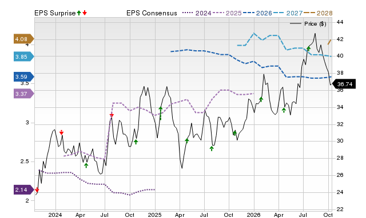Viewport: 366px width, 218px height.
Task: Click the Apr label following 2025 on time axis
Action: point(180,215)
